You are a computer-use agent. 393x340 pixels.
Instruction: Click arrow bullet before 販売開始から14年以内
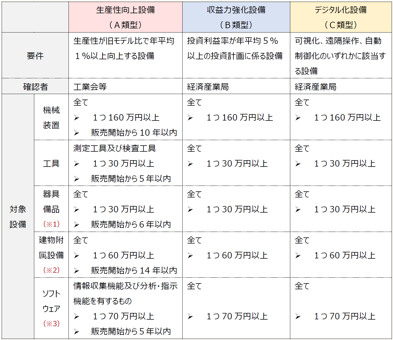(x=77, y=271)
